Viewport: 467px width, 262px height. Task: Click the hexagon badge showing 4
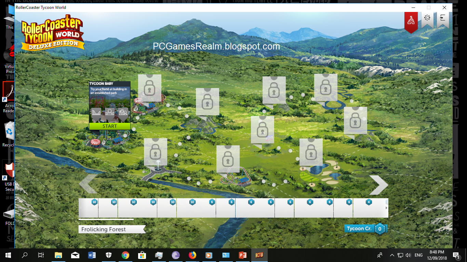click(369, 202)
